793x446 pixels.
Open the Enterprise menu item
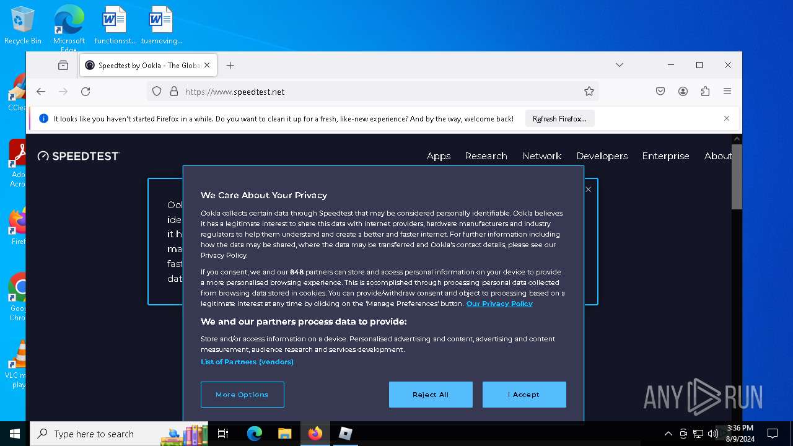pyautogui.click(x=666, y=156)
